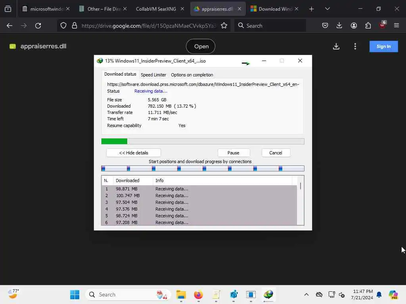Image resolution: width=406 pixels, height=304 pixels.
Task: Open Firefox downloads panel
Action: pyautogui.click(x=339, y=26)
